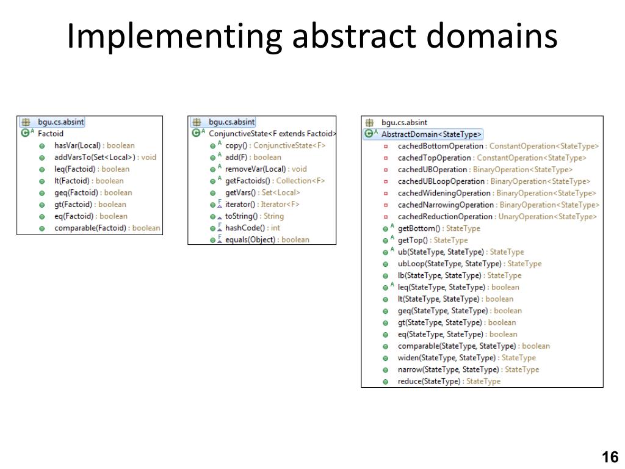Select the ConjunctiveState<F extends Factoid> class entry
Screen dimensions: 625x469
(272, 134)
